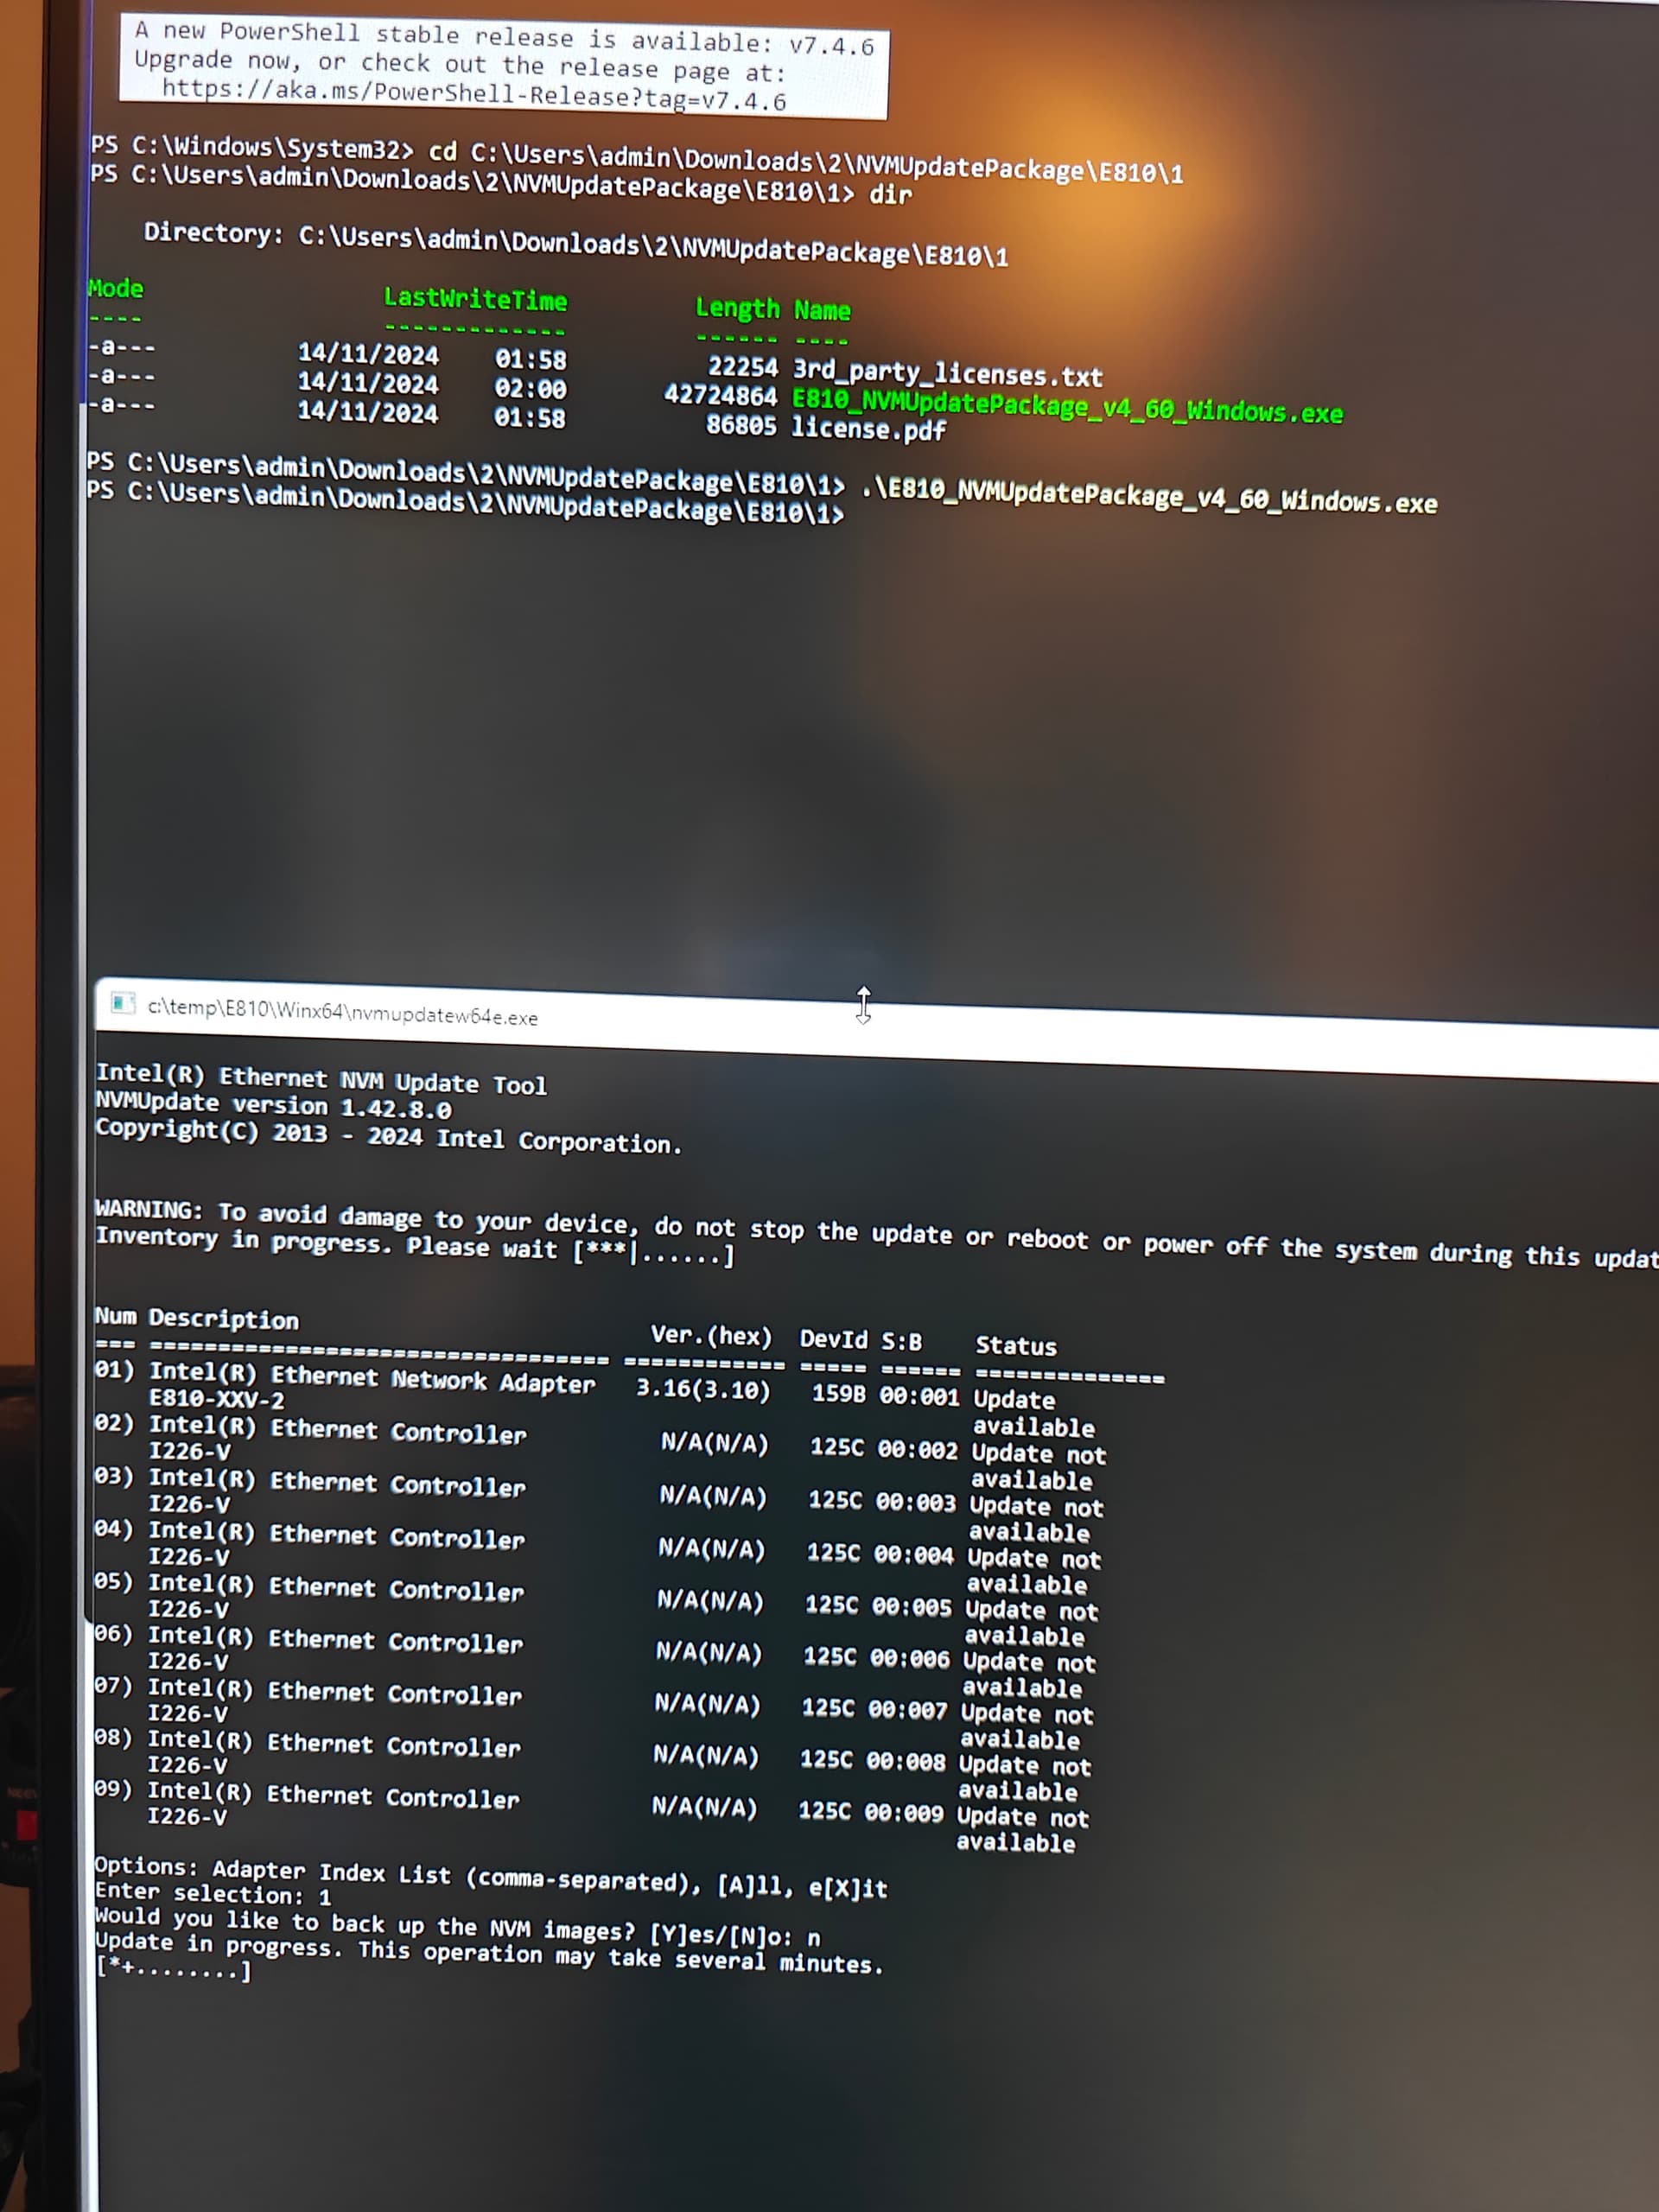Image resolution: width=1659 pixels, height=2212 pixels.
Task: Click the LastWriteTime column header
Action: (x=474, y=299)
